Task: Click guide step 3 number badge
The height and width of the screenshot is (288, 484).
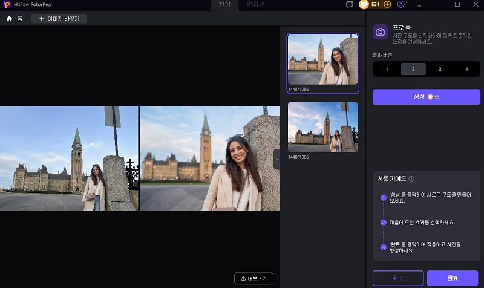Action: 384,247
